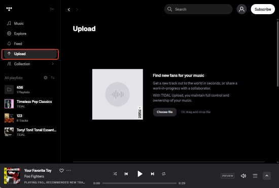
Task: Open Music in the sidebar
Action: [30, 23]
